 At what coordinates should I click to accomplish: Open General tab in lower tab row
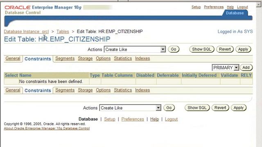coord(13,90)
